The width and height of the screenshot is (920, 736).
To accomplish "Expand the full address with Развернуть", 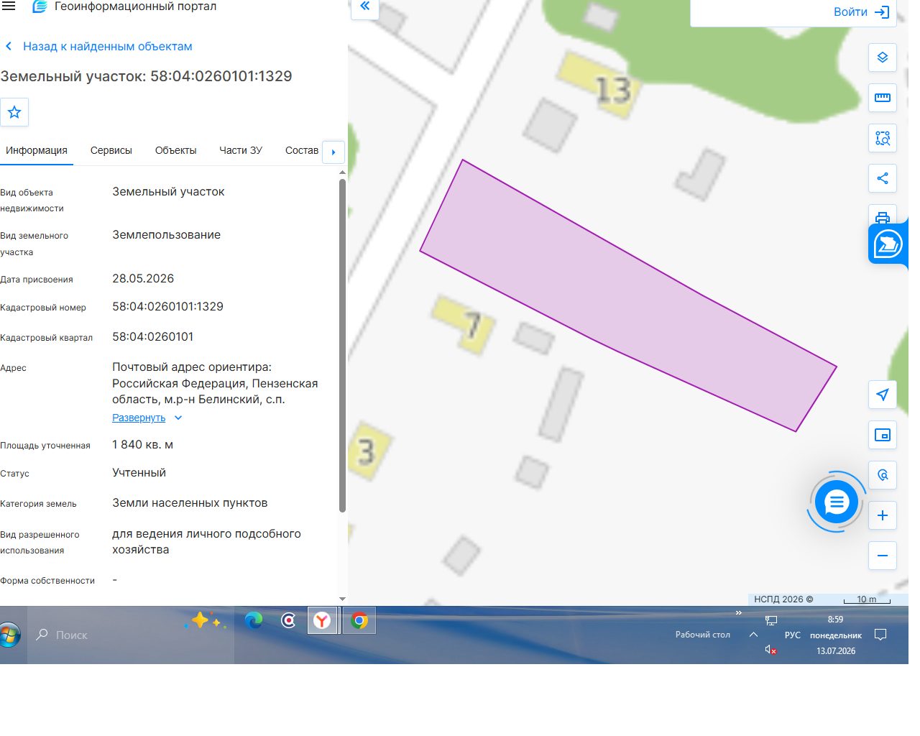I will (x=139, y=418).
